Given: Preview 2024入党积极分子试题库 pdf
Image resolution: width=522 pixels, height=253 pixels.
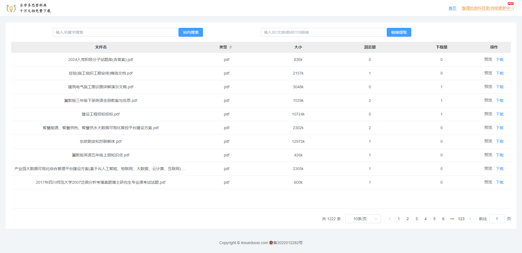Looking at the screenshot, I should tap(488, 60).
